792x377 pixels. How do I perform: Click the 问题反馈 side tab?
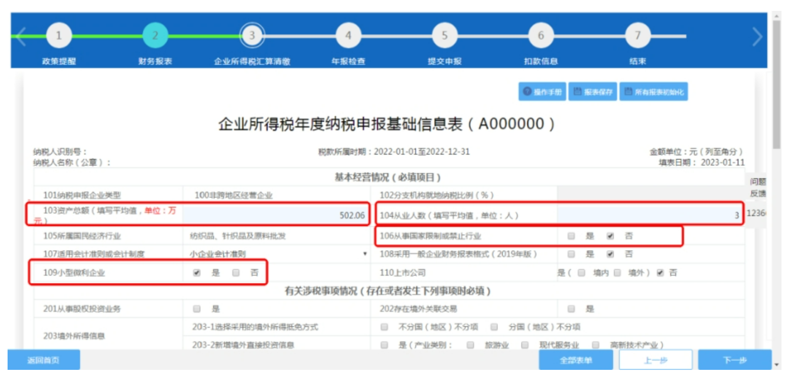point(757,187)
